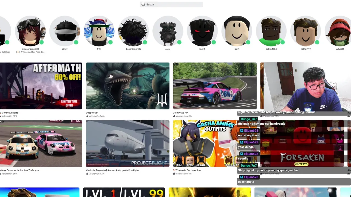Viewport: 351px width, 197px height.
Task: Open the touring car racing game thumbnail
Action: tap(41, 143)
